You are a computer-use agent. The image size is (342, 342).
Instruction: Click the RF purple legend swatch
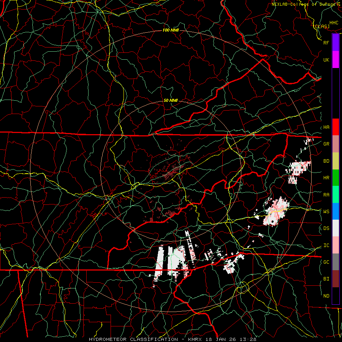pyautogui.click(x=336, y=43)
